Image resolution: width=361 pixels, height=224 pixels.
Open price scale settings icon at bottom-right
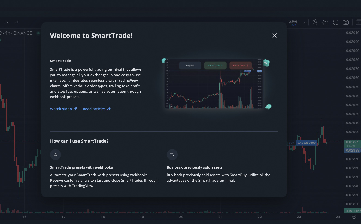click(354, 217)
